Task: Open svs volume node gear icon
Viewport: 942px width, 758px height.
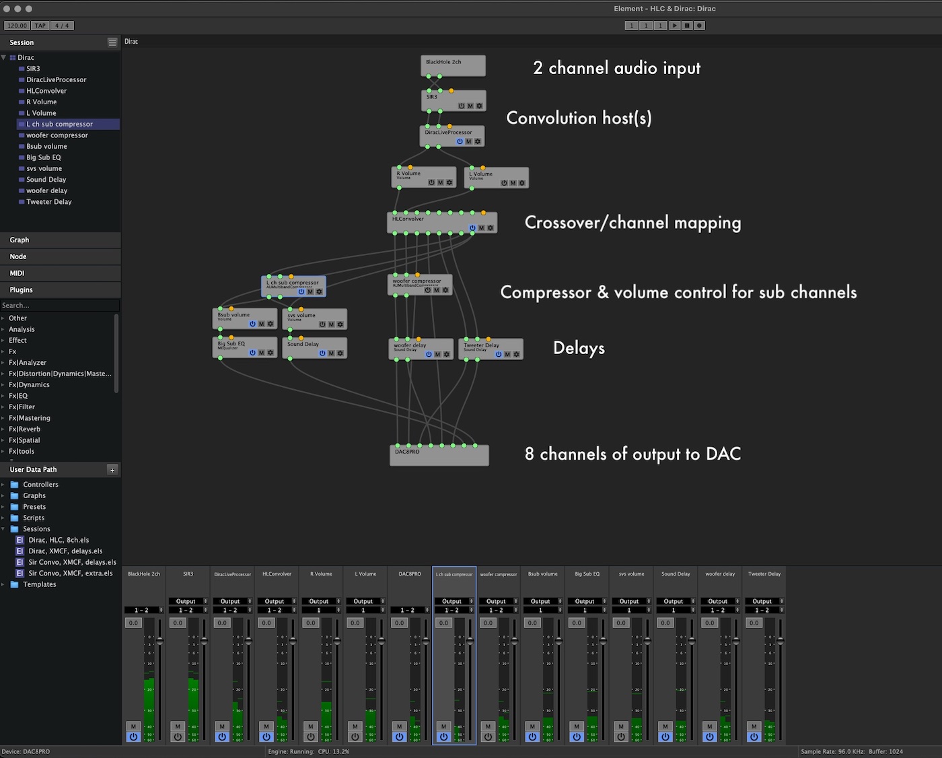Action: 340,324
